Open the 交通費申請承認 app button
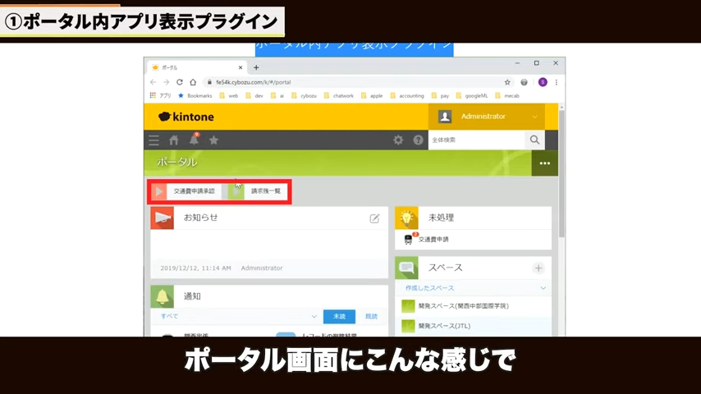This screenshot has height=394, width=701. pos(186,191)
